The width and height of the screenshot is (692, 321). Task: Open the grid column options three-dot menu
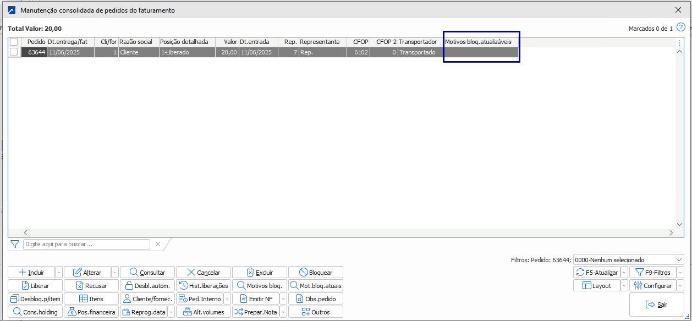pyautogui.click(x=680, y=42)
